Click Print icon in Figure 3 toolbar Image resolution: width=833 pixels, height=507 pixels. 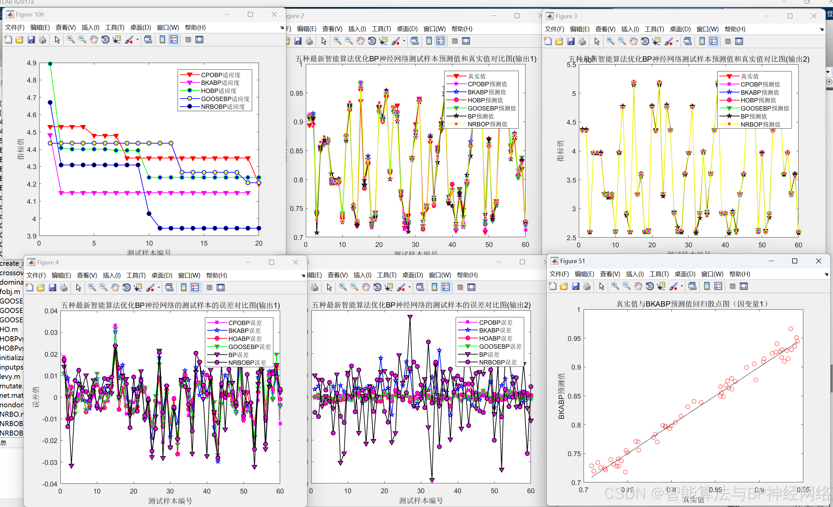coord(582,41)
